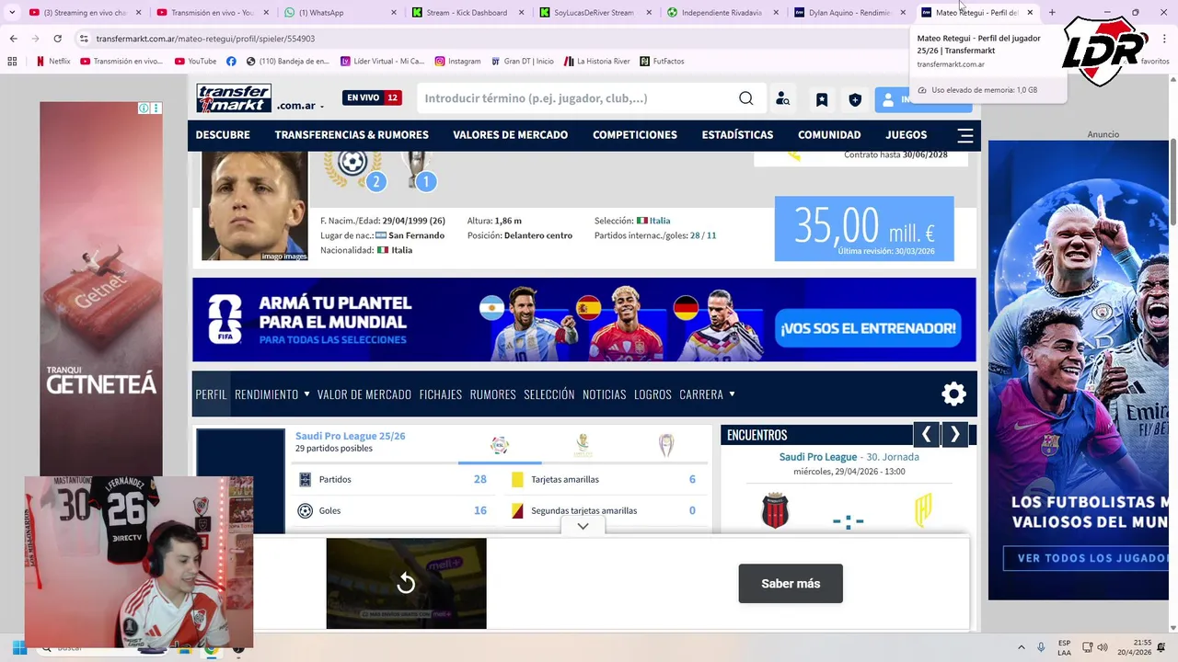The height and width of the screenshot is (662, 1178).
Task: Click the soccer ball Goles icon
Action: [x=306, y=510]
